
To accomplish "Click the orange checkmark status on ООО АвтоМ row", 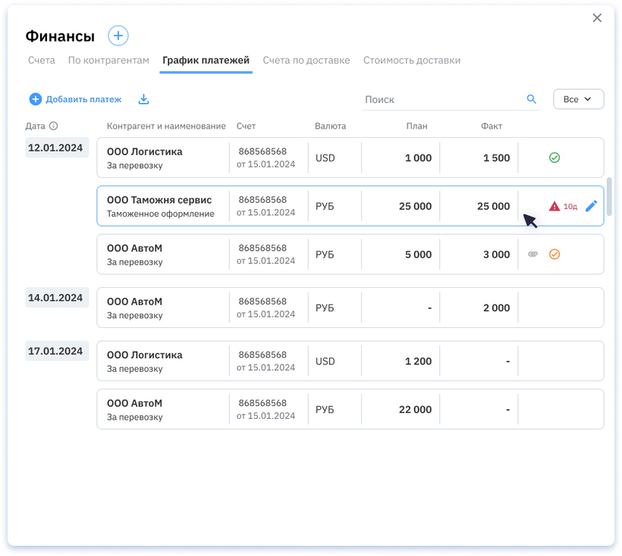I will [x=554, y=255].
